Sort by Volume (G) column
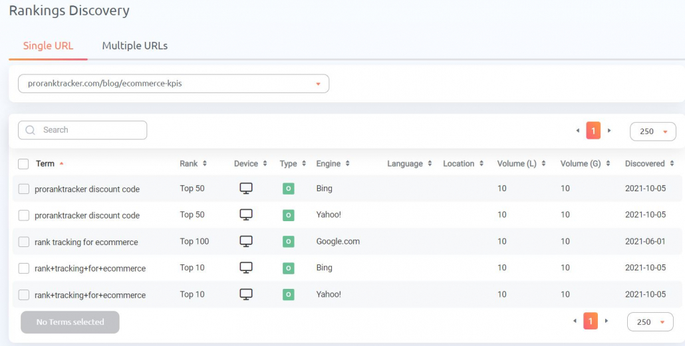This screenshot has width=685, height=346. [608, 163]
